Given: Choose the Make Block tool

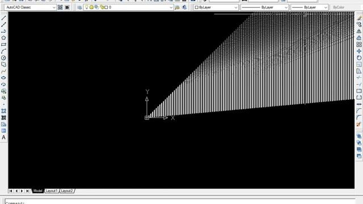Looking at the screenshot, I should [x=4, y=98].
